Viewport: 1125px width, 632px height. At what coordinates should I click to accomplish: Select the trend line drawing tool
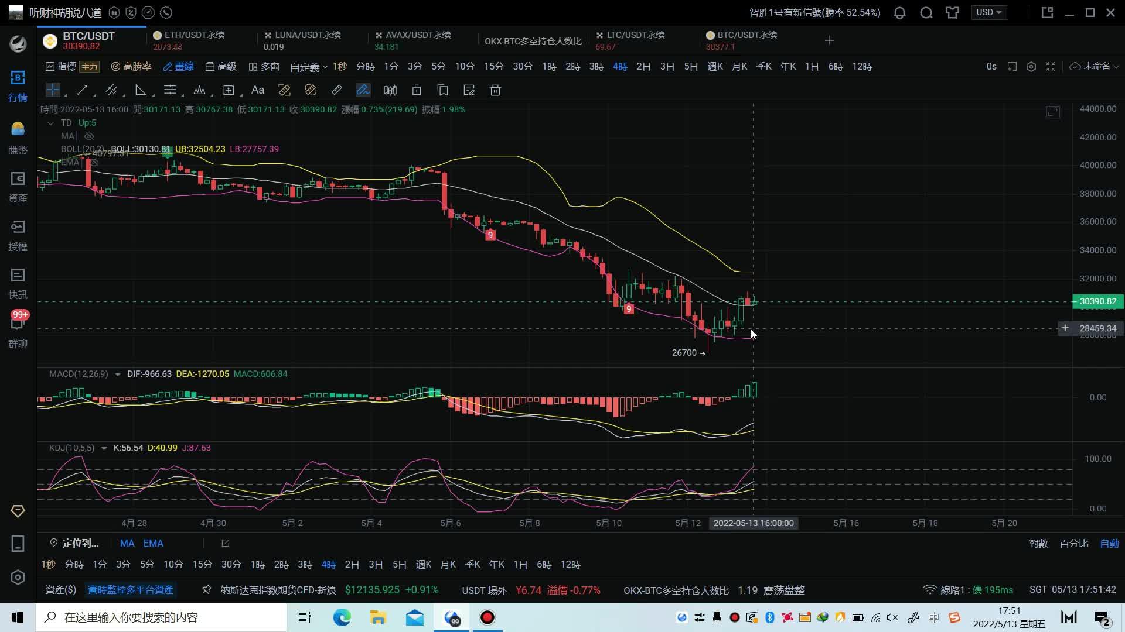coord(81,90)
